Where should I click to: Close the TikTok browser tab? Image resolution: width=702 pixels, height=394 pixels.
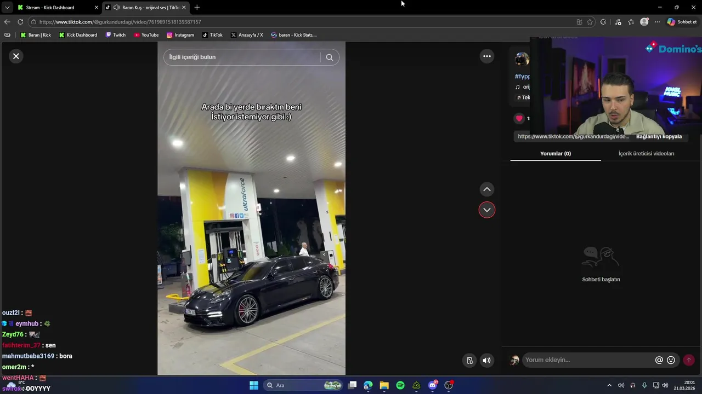(184, 8)
